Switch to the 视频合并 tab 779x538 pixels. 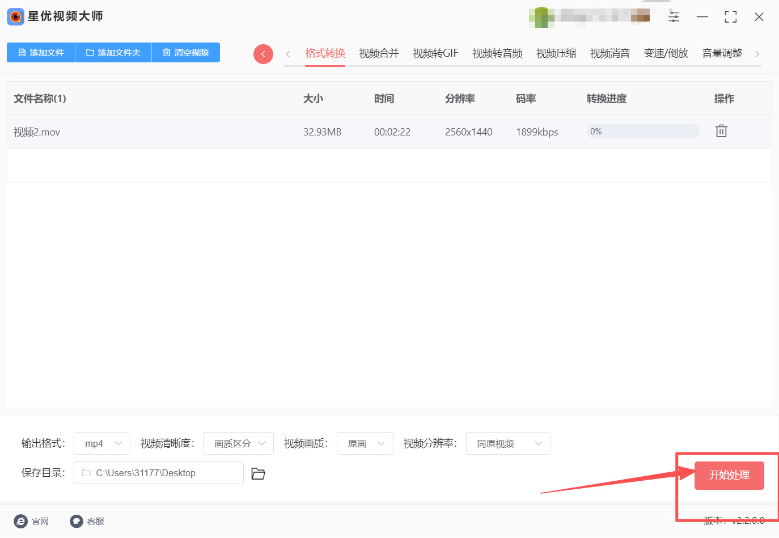379,53
